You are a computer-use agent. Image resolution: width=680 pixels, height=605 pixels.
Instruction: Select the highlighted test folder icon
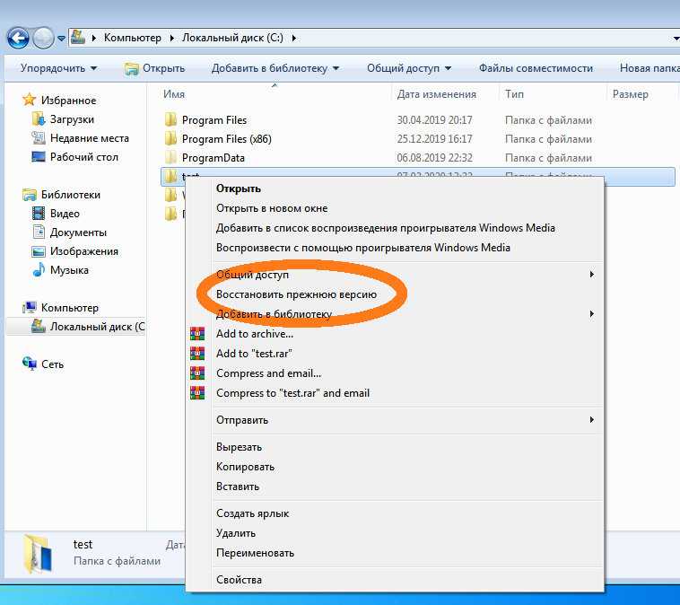(170, 176)
